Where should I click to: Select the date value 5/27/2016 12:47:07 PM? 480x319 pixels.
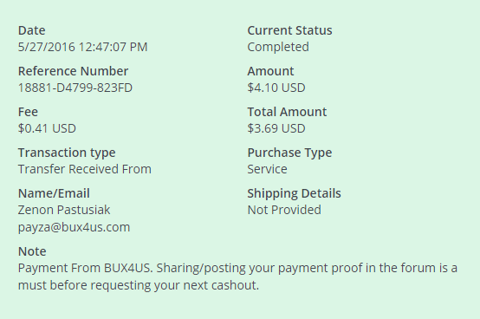tap(82, 47)
